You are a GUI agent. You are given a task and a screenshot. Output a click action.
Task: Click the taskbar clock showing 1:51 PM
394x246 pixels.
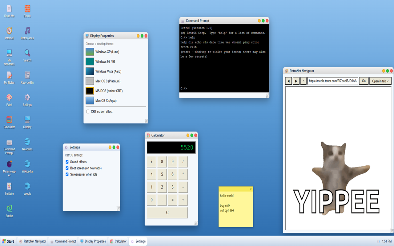pos(387,241)
